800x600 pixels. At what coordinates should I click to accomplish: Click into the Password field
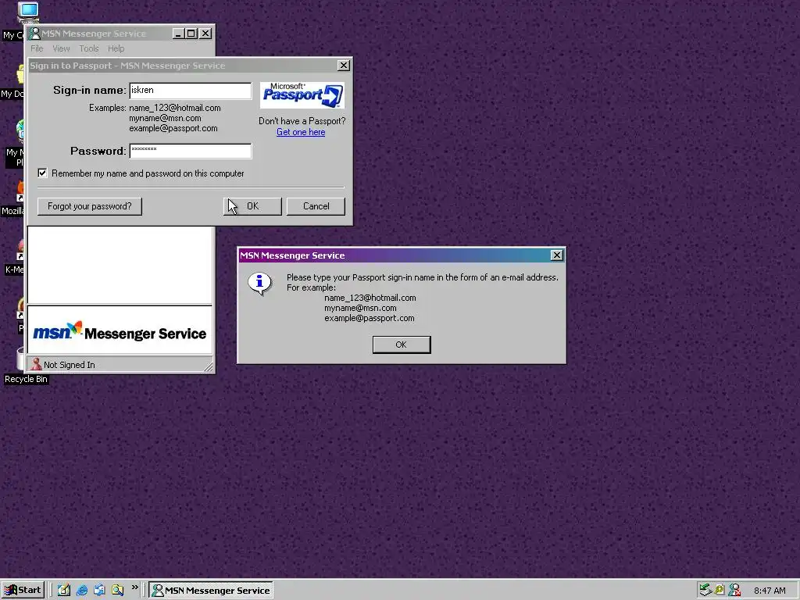coord(191,151)
